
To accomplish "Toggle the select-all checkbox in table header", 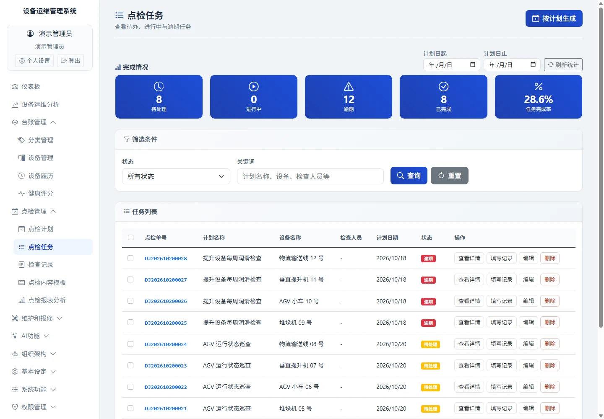I will [130, 238].
